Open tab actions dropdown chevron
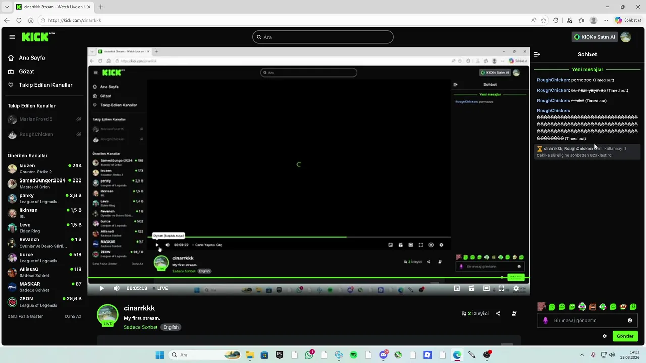Screen dimensions: 646x363 click(7, 7)
